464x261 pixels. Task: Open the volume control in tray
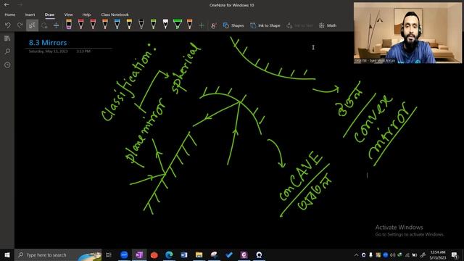point(393,255)
